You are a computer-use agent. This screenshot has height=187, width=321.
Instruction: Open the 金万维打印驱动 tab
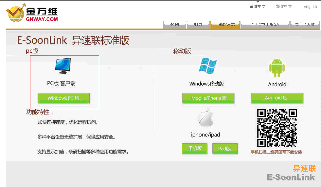(265, 25)
